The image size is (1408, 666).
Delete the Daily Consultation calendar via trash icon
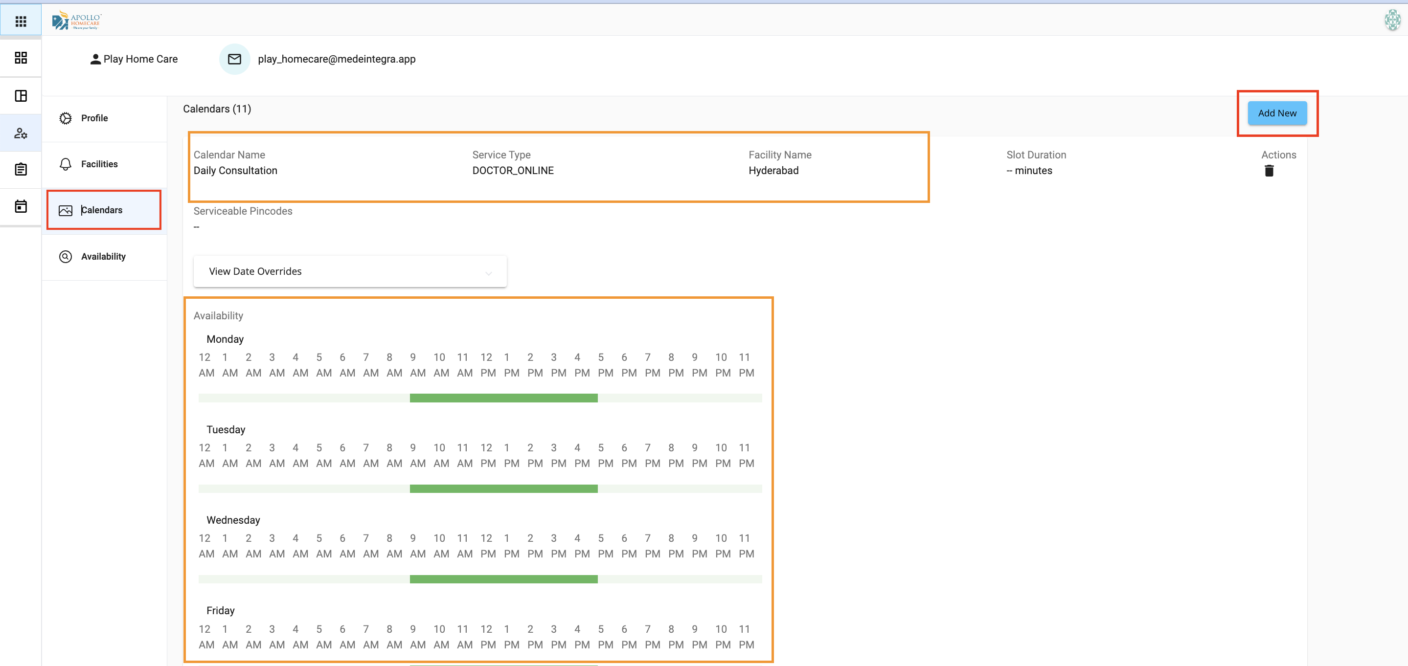(x=1269, y=171)
